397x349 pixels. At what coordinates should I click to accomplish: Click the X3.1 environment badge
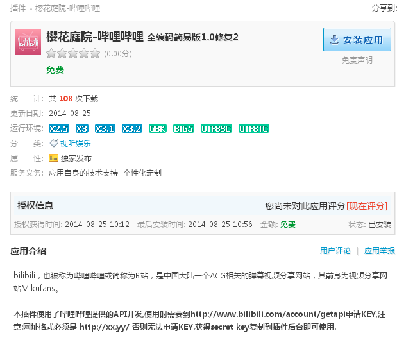point(105,128)
